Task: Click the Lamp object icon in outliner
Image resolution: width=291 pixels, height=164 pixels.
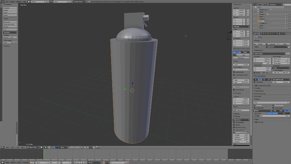Action: tap(258, 25)
